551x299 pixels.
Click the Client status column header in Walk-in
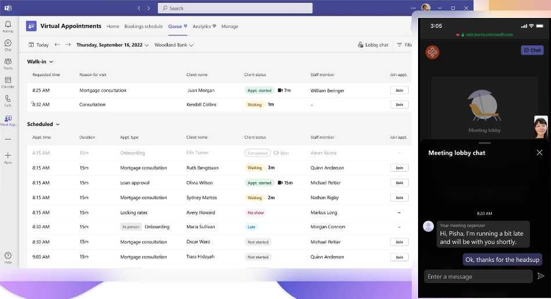click(x=255, y=74)
